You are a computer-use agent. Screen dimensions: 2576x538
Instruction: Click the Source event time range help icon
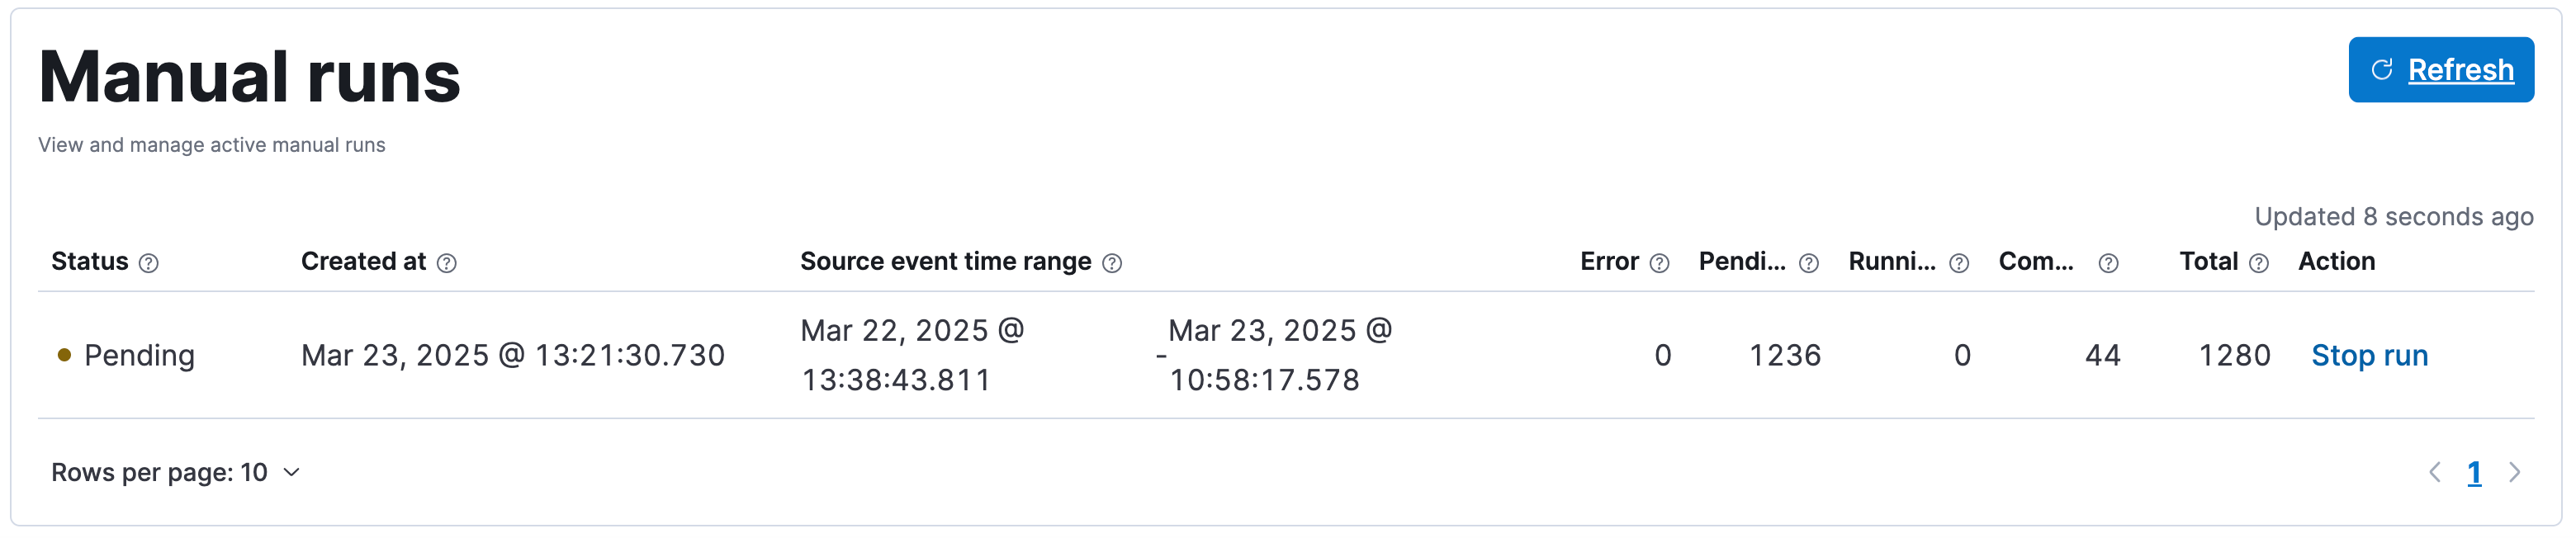coord(1112,263)
